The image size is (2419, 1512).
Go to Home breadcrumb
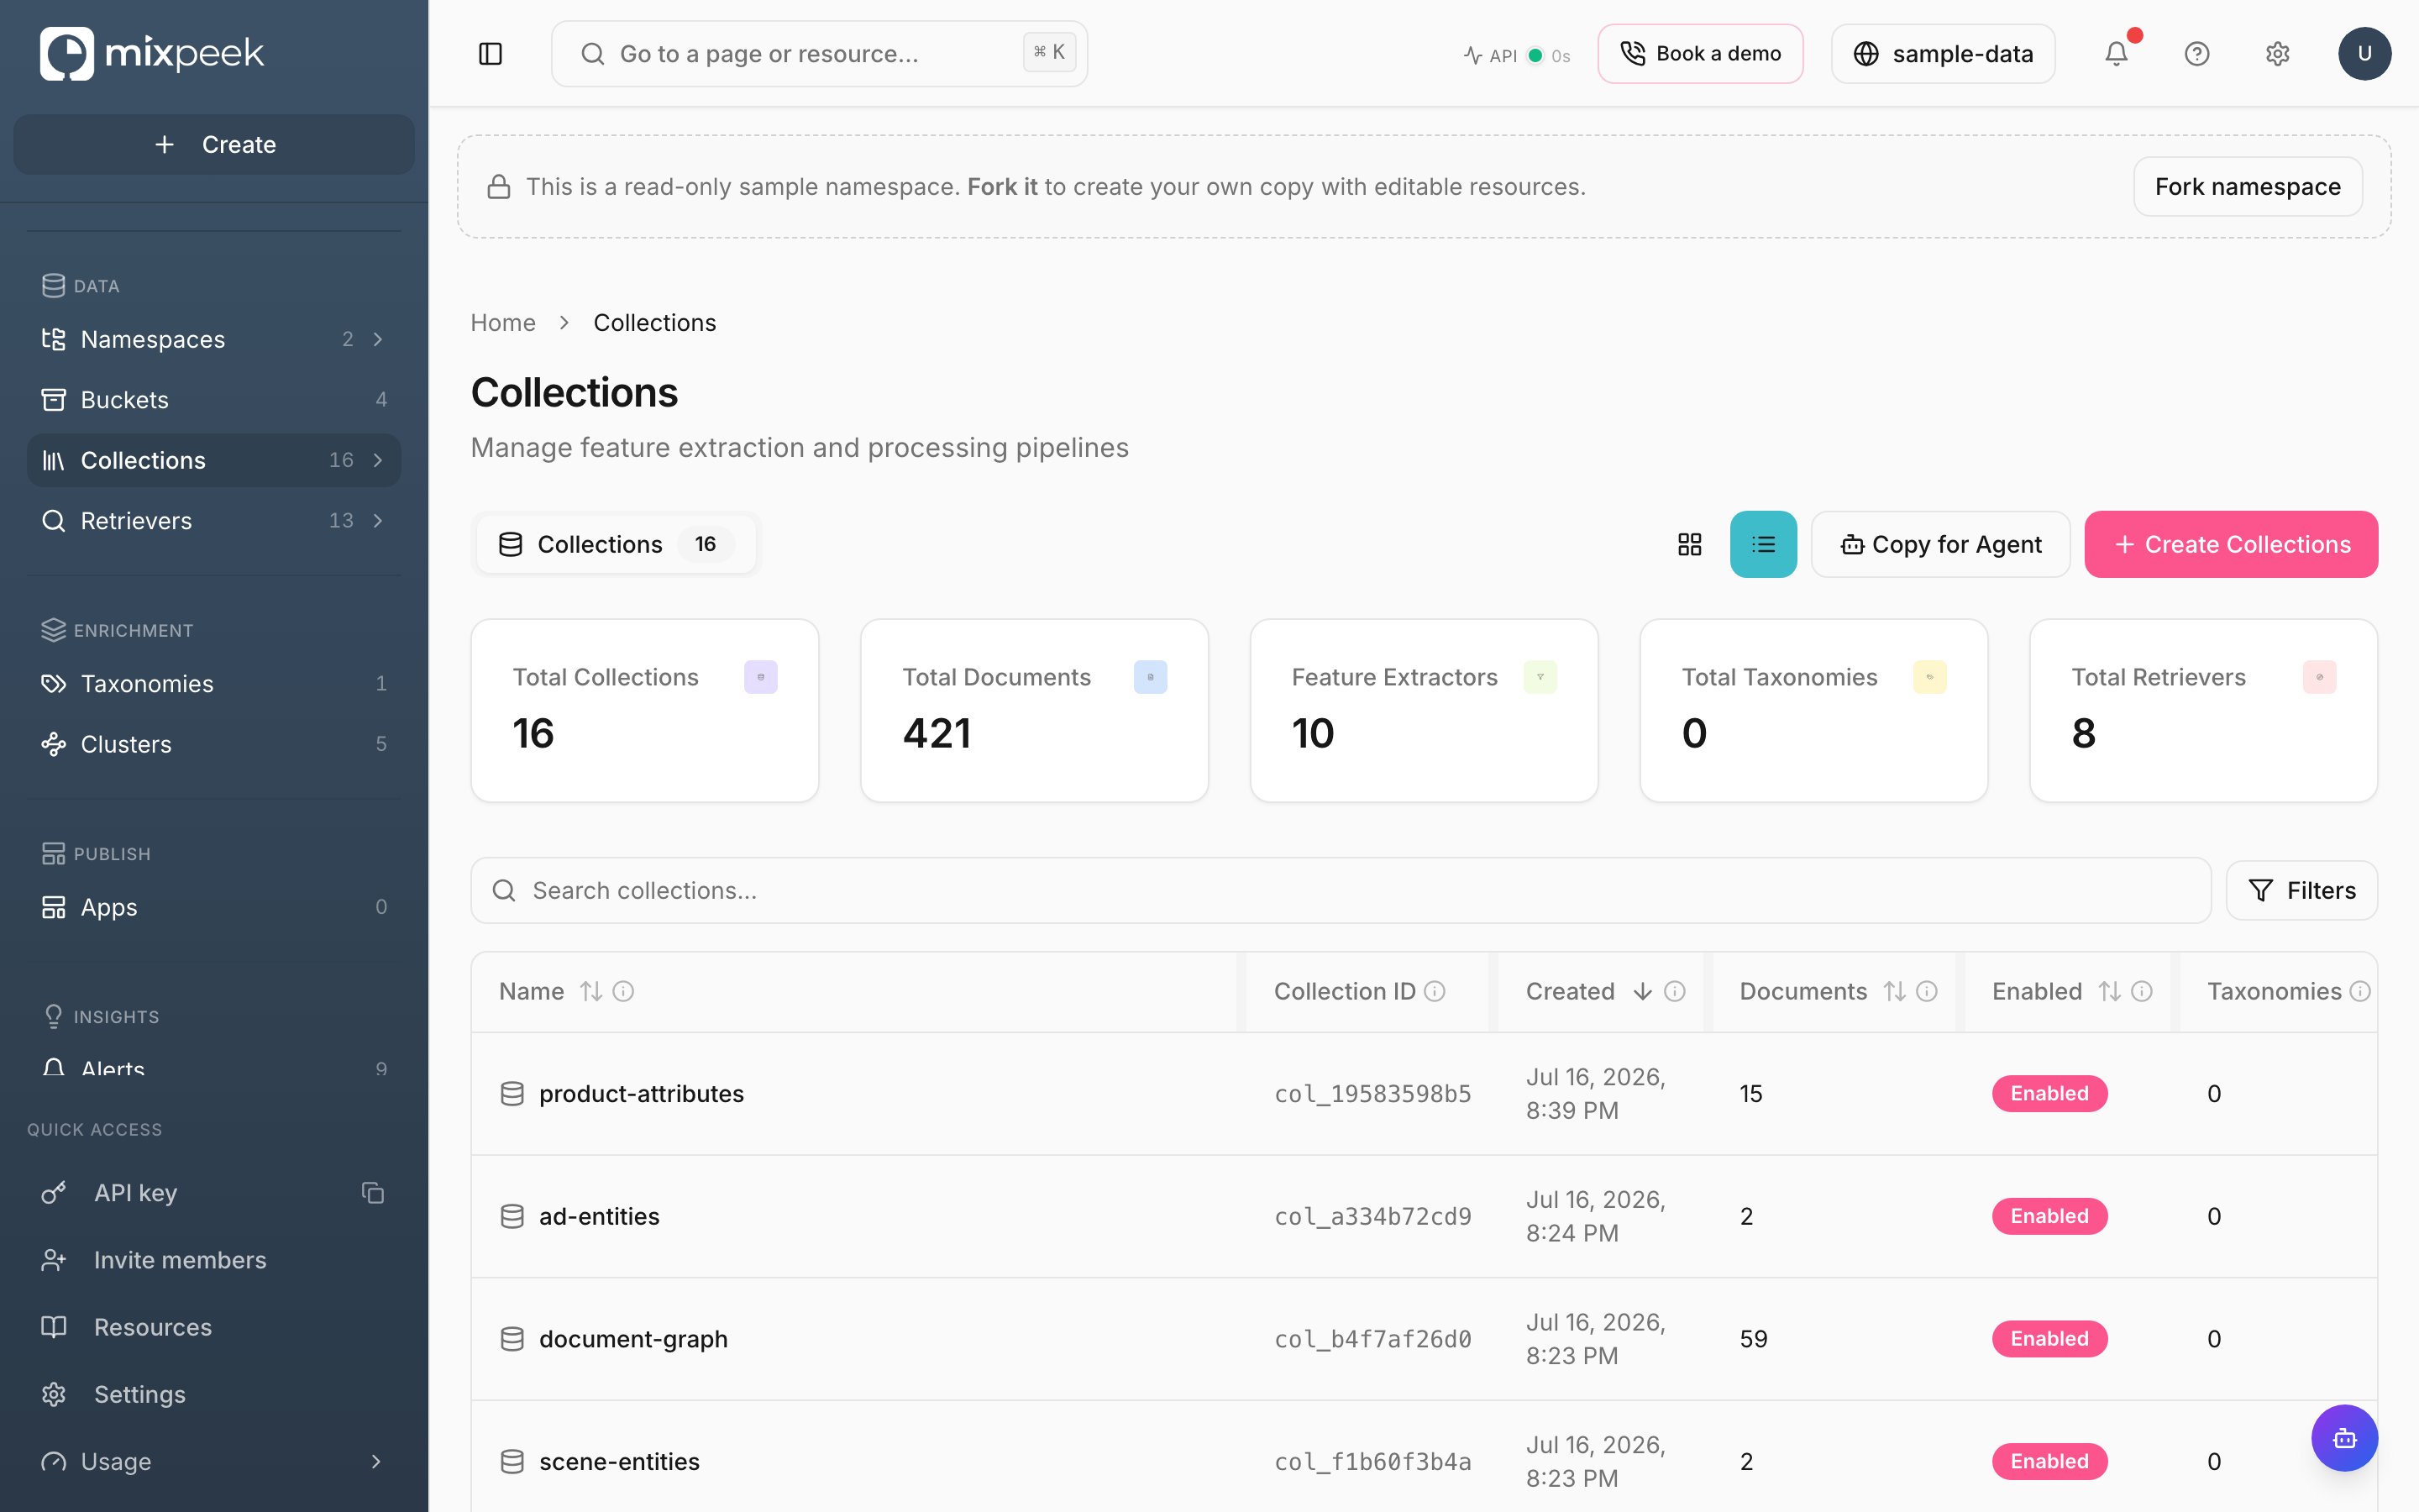[x=503, y=322]
